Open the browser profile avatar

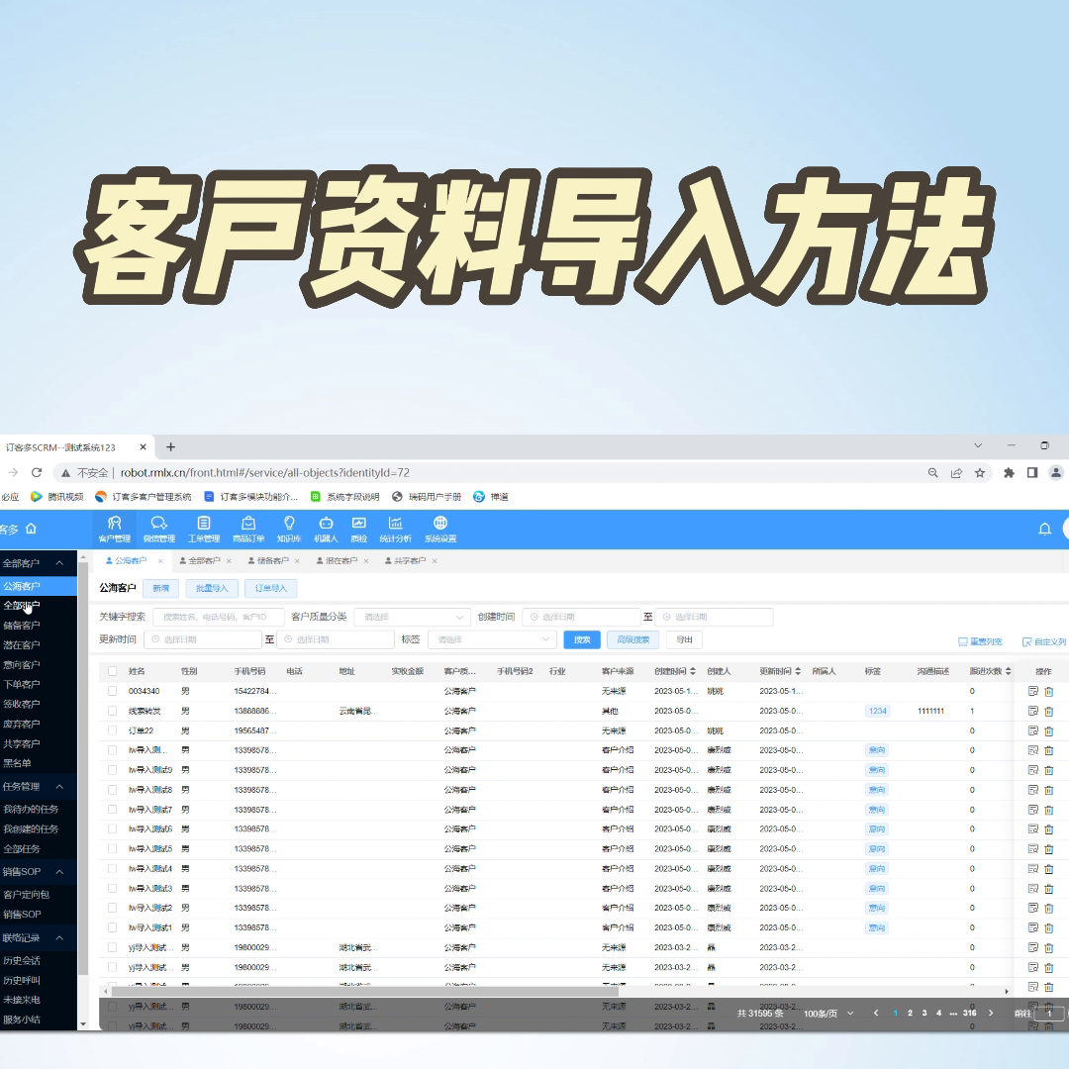point(1056,472)
